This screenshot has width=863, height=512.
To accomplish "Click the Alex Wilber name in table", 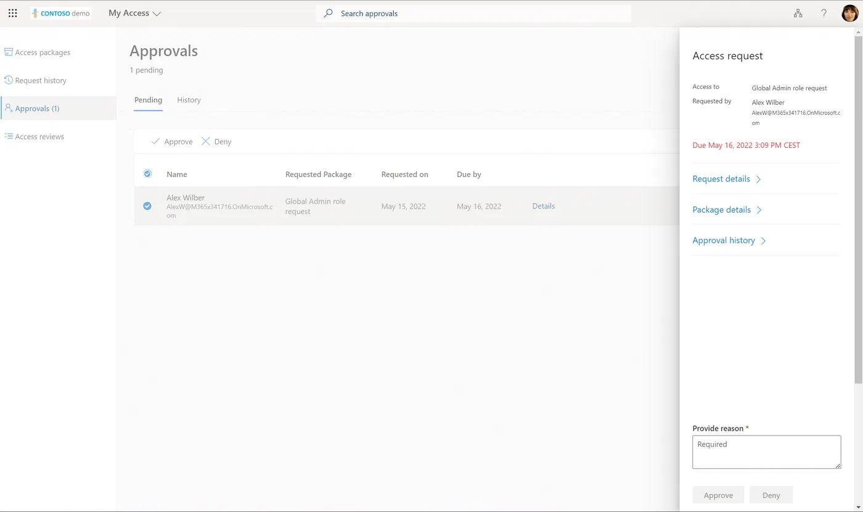I will [186, 198].
